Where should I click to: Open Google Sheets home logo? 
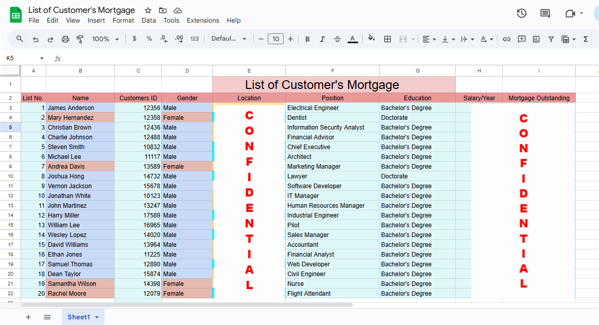15,15
